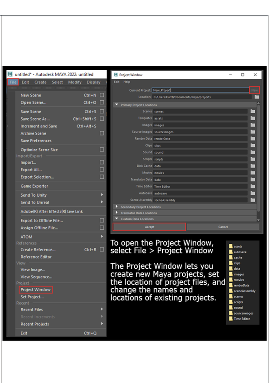
Task: Click Accept in Project Window
Action: [x=149, y=227]
